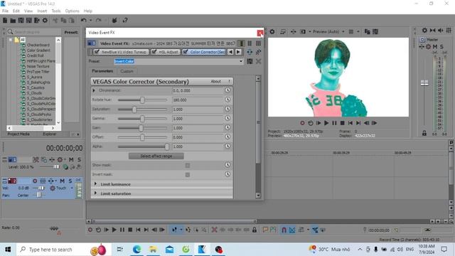Click the What's This help icon
The width and height of the screenshot is (455, 256).
click(x=125, y=21)
